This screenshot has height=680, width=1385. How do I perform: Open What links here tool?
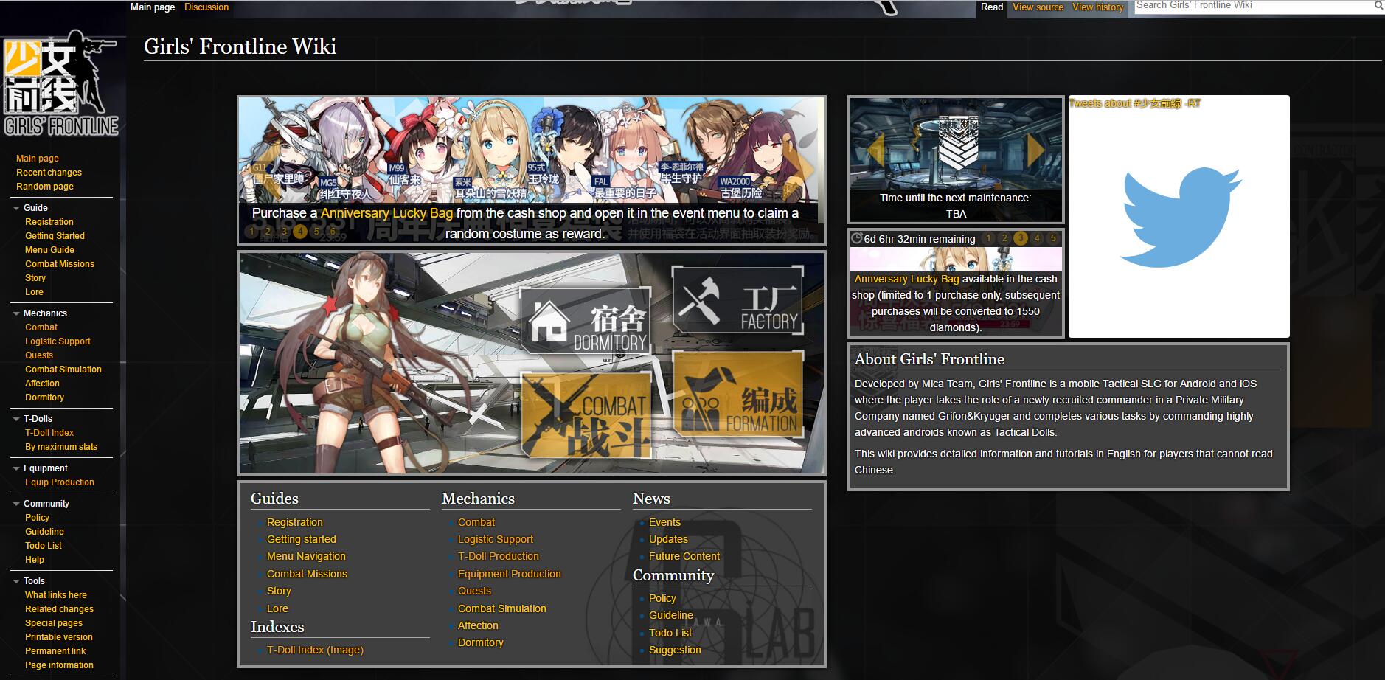click(x=56, y=595)
